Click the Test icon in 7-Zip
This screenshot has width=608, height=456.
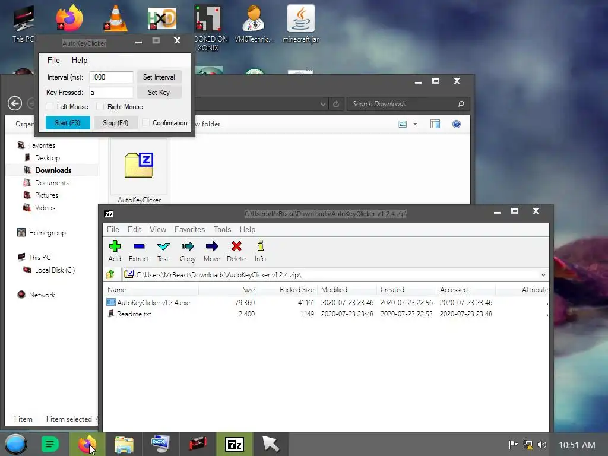(163, 246)
